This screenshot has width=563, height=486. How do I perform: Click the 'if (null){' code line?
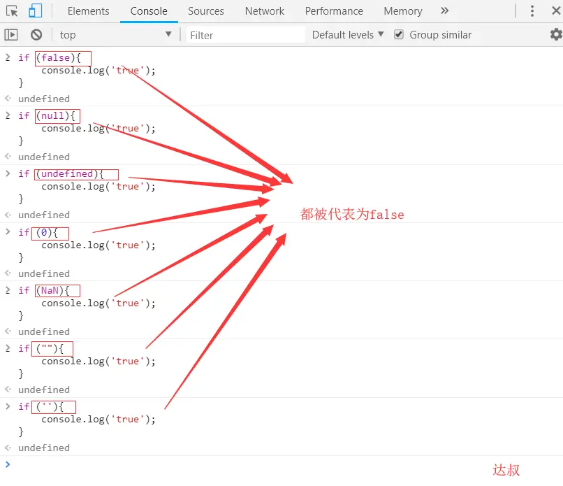(x=47, y=116)
